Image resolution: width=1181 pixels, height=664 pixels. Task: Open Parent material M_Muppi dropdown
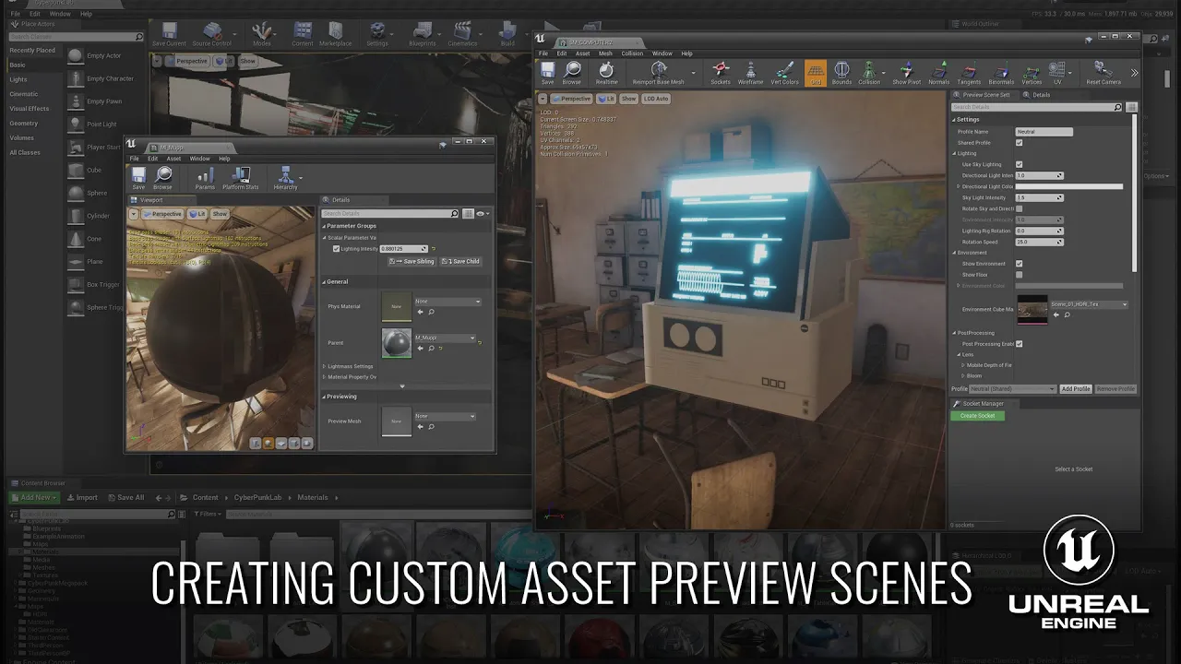(x=444, y=338)
